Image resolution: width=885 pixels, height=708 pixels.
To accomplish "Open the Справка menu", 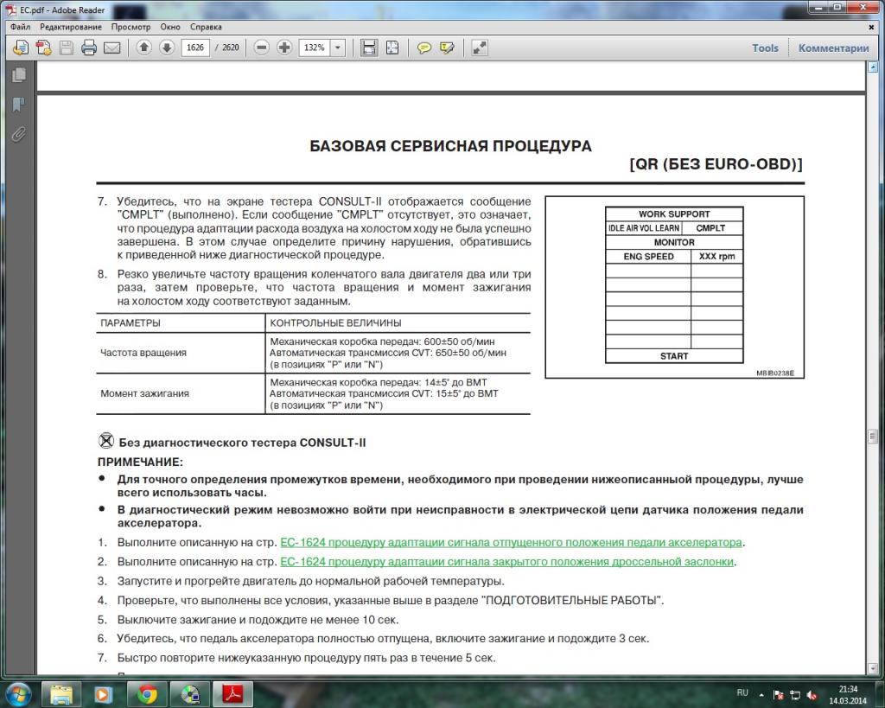I will 206,27.
